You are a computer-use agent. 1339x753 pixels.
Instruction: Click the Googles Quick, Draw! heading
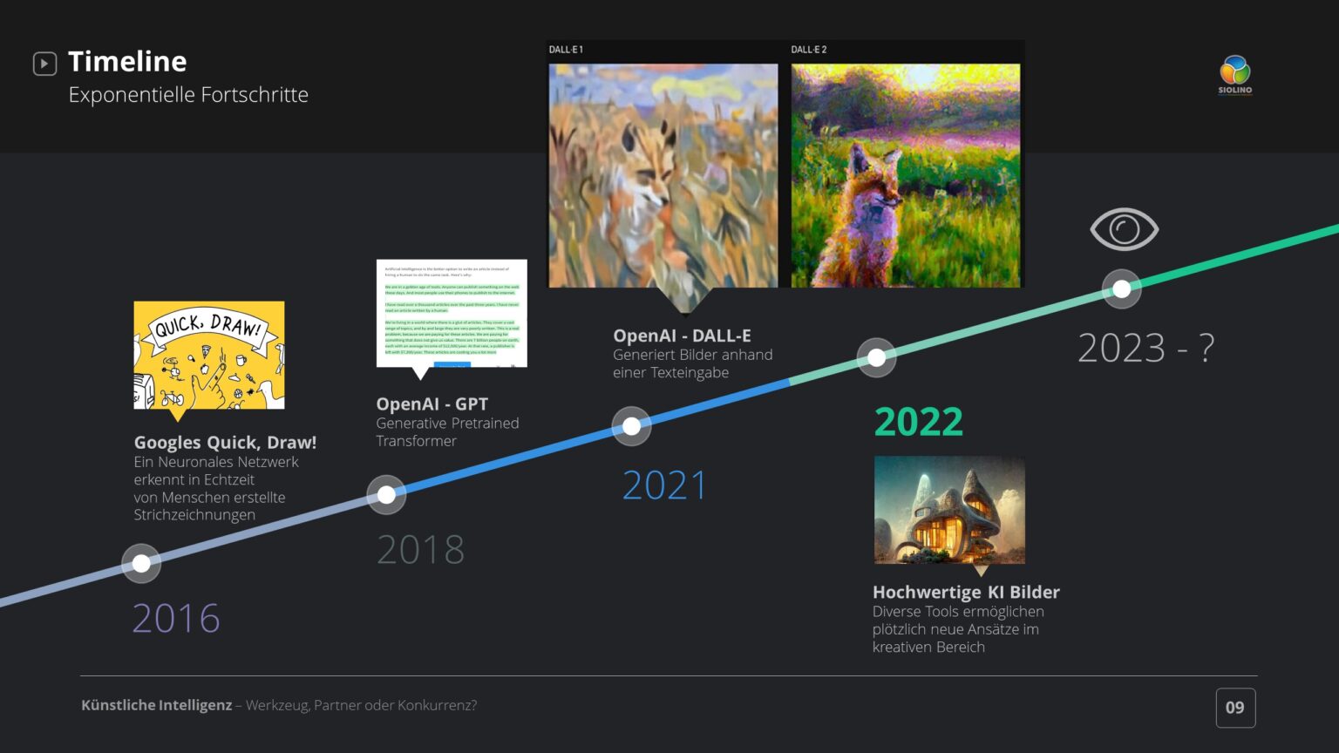coord(225,442)
